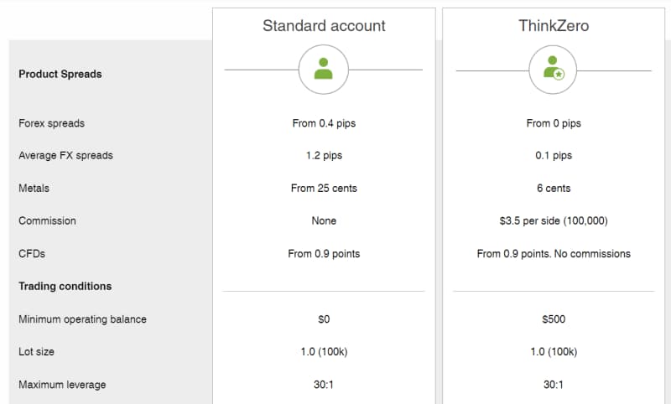This screenshot has width=671, height=404.
Task: Click the Average FX spreads row label
Action: (66, 155)
